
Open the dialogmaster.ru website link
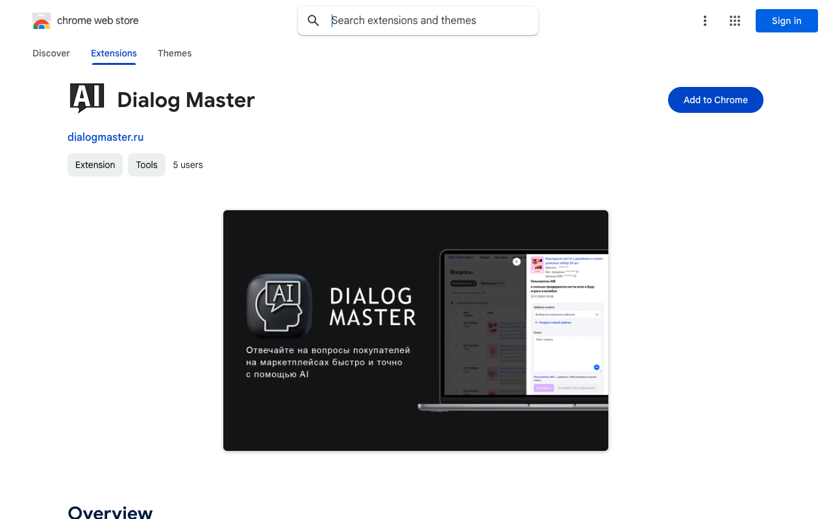click(x=105, y=137)
